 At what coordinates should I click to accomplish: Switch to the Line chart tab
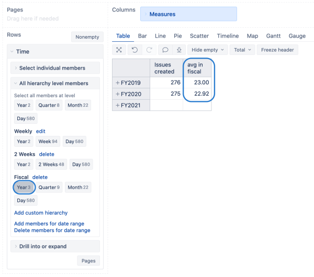coord(160,36)
